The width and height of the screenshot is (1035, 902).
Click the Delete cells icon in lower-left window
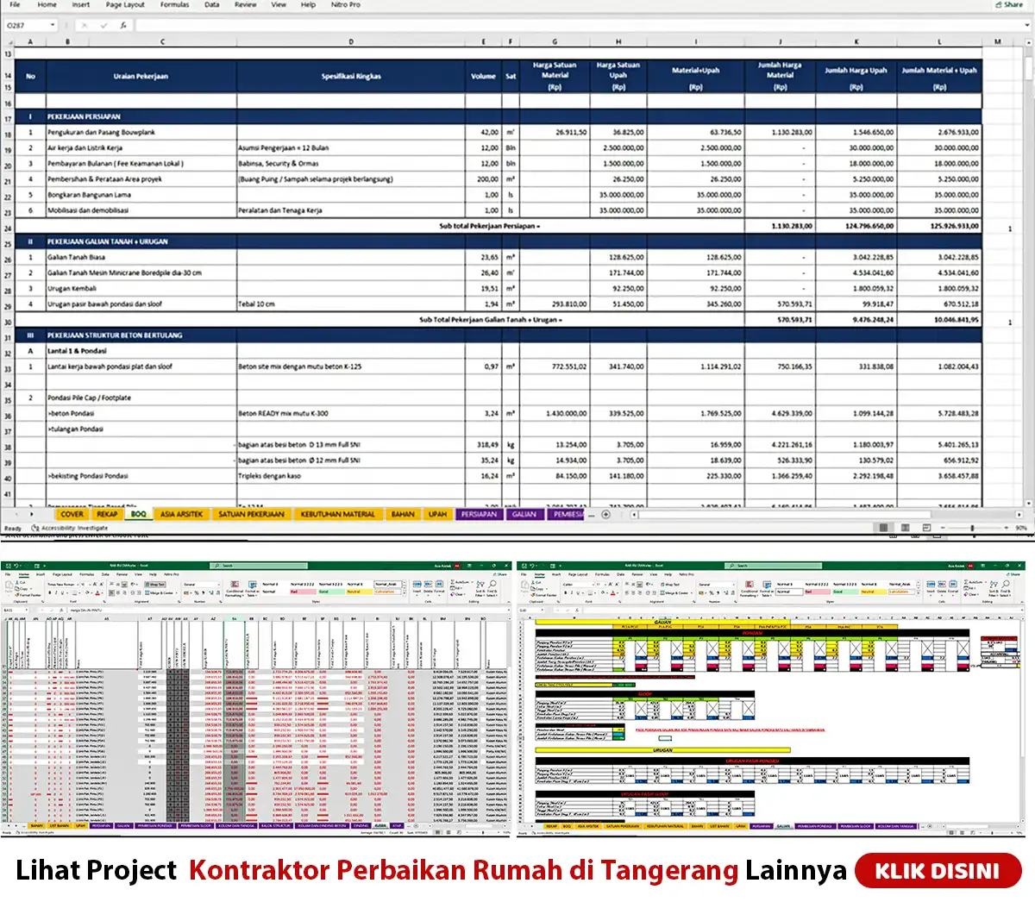pos(428,587)
